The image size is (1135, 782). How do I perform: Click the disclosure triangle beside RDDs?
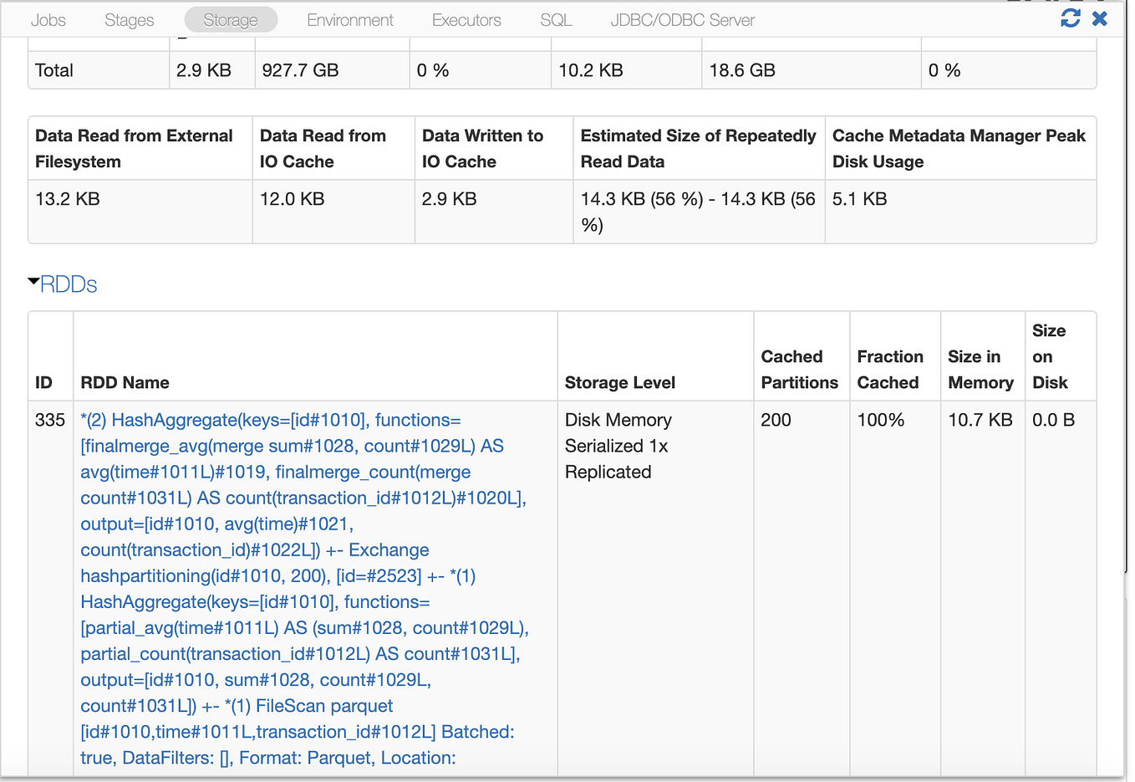33,284
